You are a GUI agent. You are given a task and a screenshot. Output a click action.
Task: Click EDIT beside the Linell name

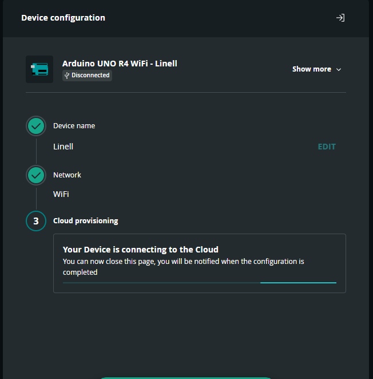(327, 147)
